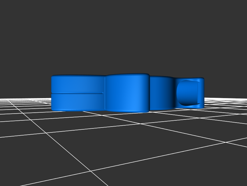
Task: Click the horizontal seam line on the left segment
Action: click(77, 93)
